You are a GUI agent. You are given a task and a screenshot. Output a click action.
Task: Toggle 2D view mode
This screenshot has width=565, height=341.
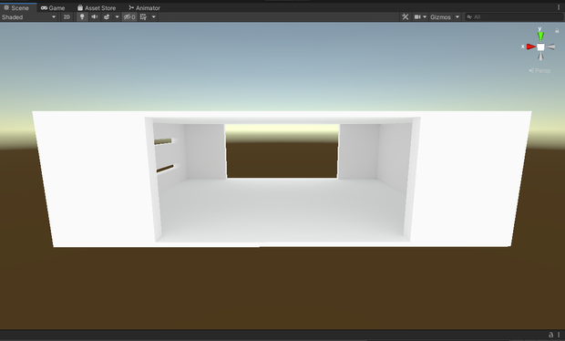[67, 17]
